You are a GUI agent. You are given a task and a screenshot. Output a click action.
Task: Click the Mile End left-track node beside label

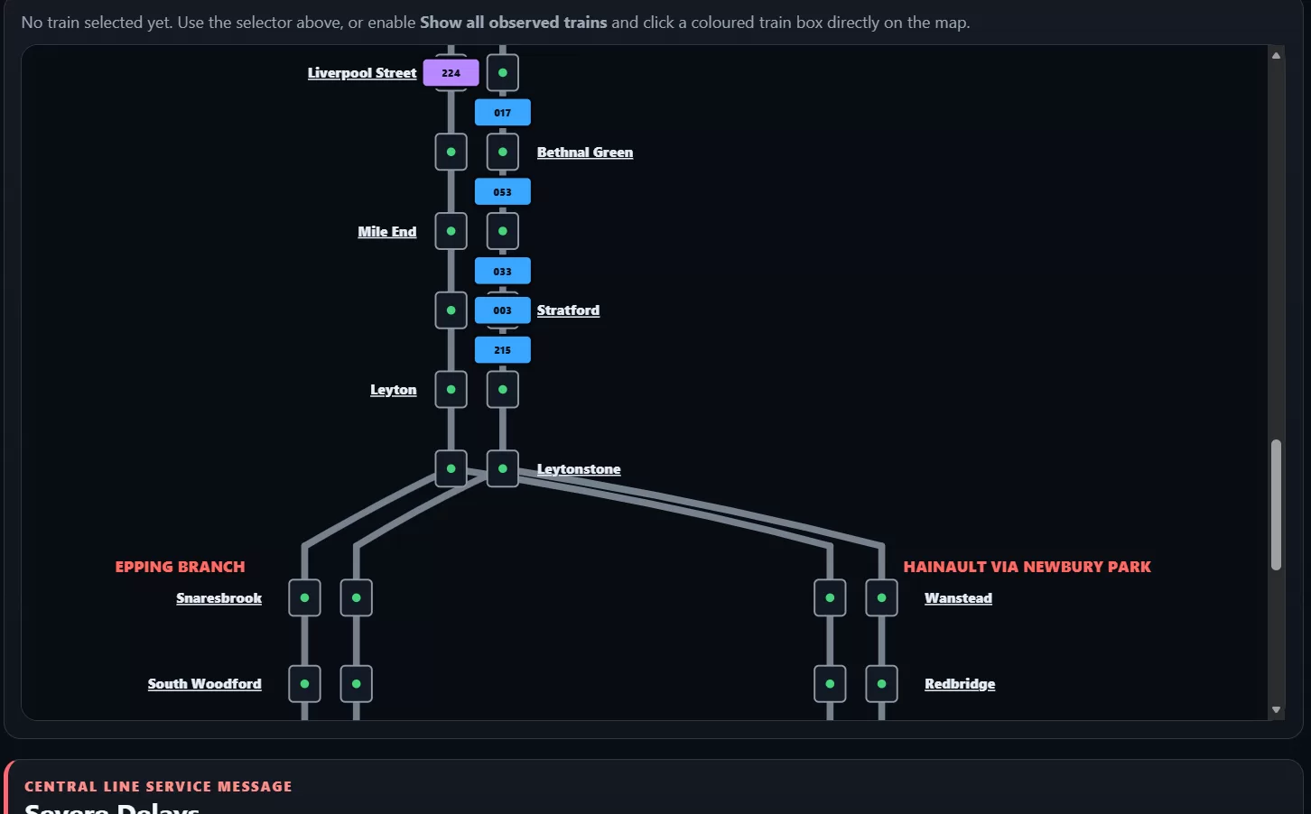[451, 231]
